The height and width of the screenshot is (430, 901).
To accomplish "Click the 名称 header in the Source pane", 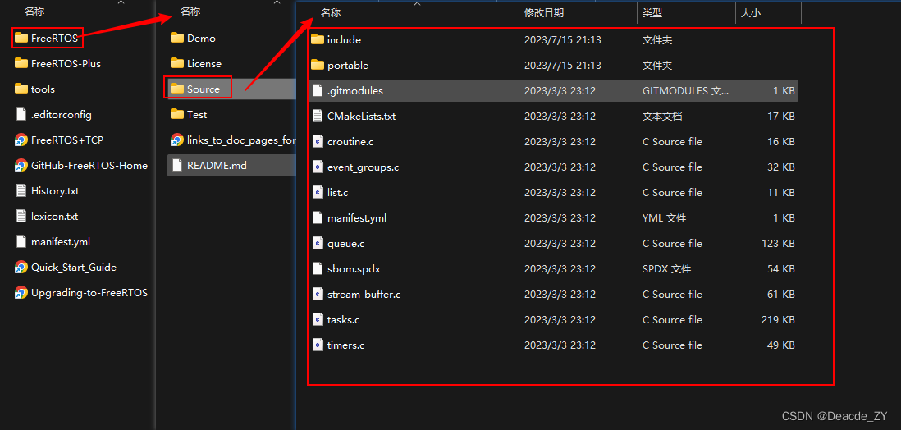I will click(331, 12).
